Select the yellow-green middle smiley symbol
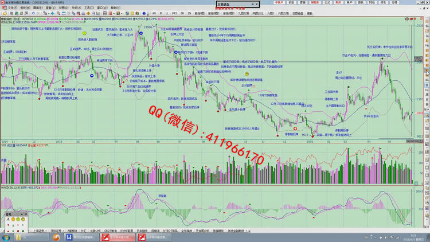 click(18, 219)
